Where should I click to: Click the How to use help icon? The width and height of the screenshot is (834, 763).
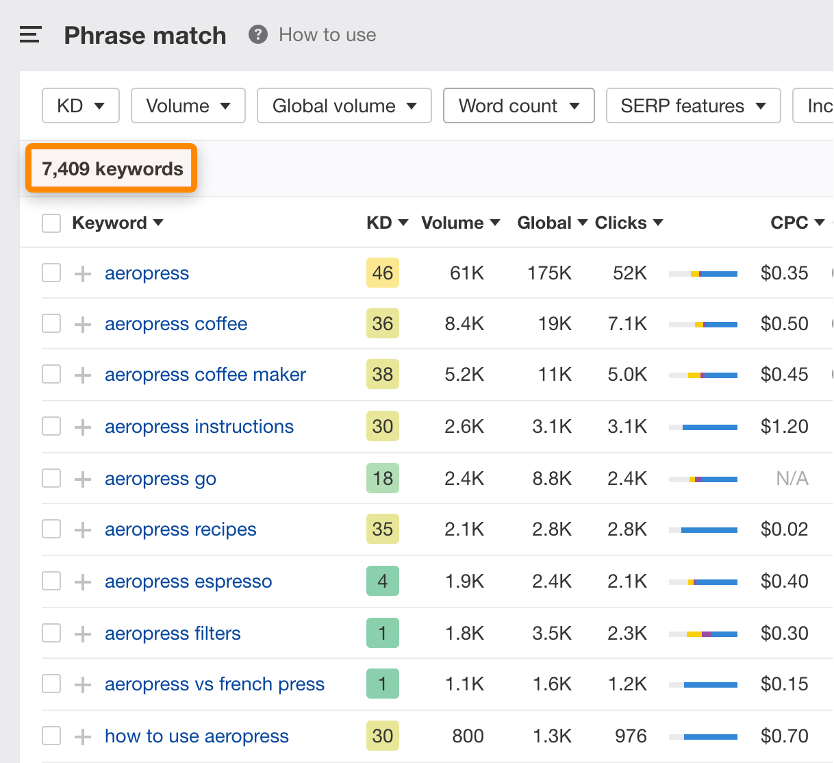(x=257, y=34)
